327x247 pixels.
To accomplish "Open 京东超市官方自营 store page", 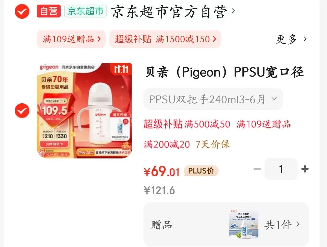I will (x=173, y=11).
